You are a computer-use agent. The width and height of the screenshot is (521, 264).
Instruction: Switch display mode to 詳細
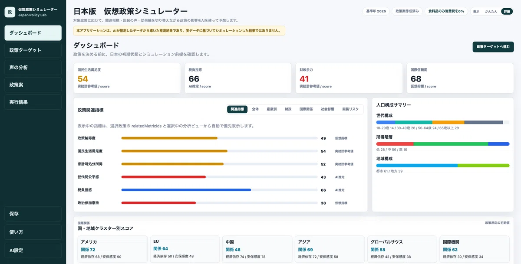tap(506, 11)
